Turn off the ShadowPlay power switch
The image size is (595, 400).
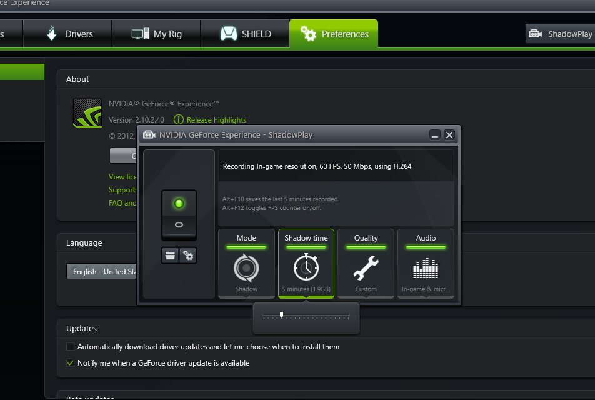pyautogui.click(x=179, y=216)
